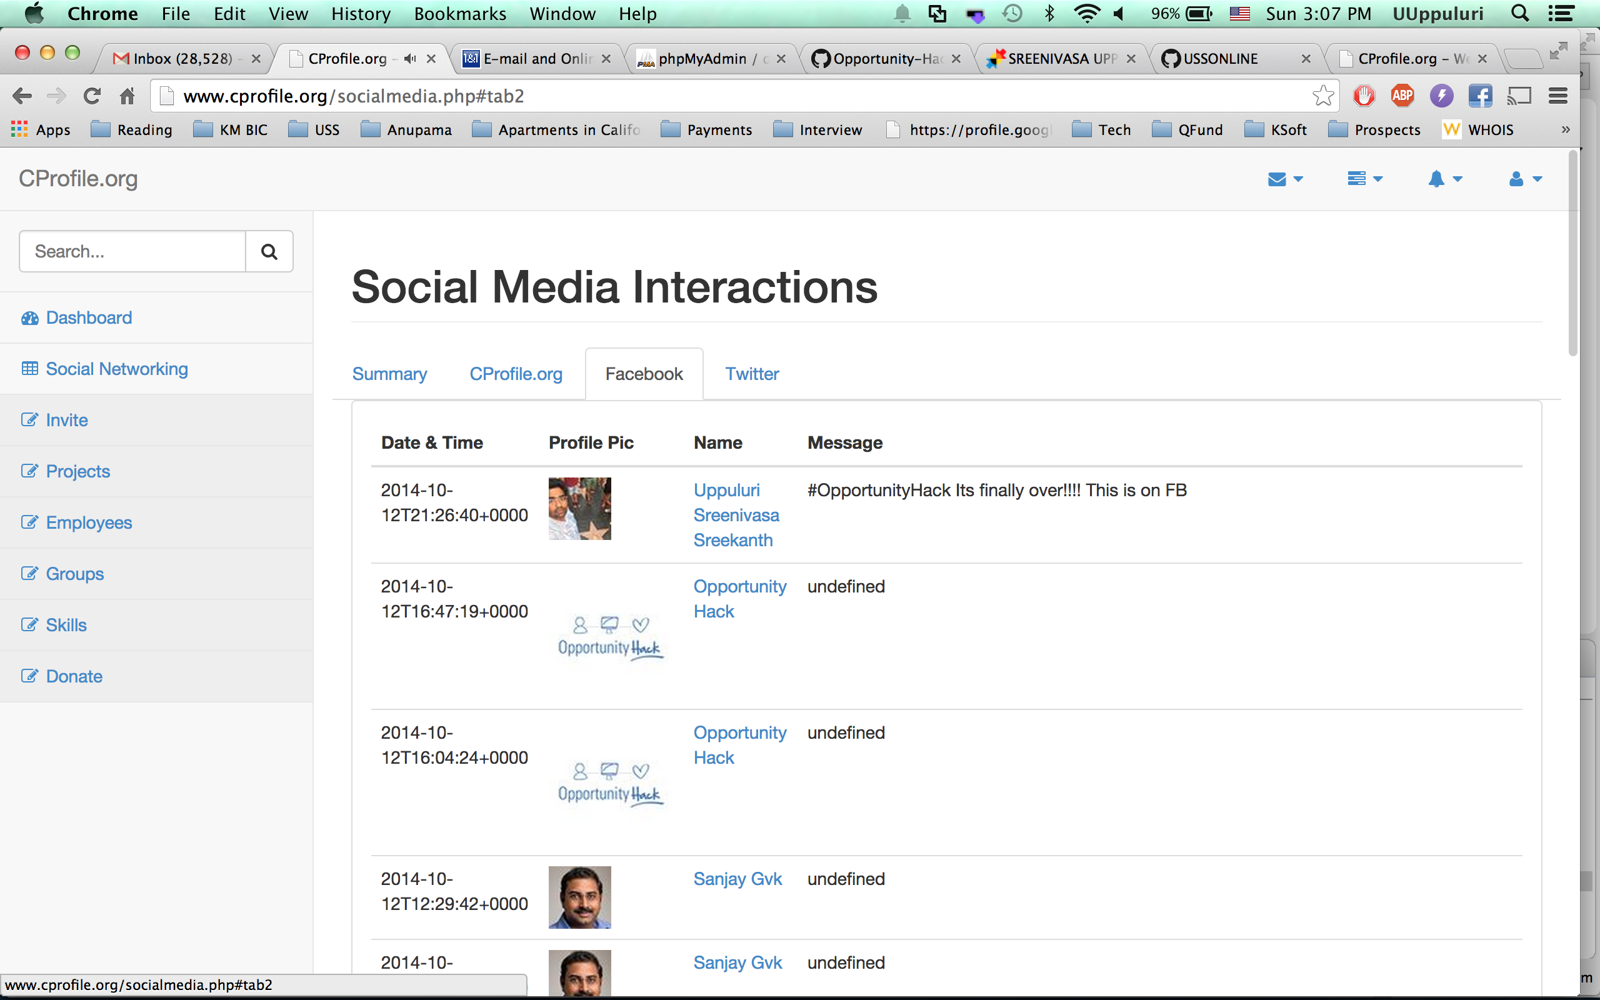
Task: Open the Chrome hamburger menu
Action: coord(1558,96)
